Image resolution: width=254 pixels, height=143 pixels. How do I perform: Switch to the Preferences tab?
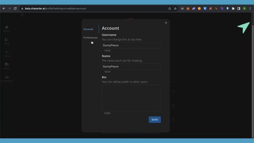tap(90, 38)
